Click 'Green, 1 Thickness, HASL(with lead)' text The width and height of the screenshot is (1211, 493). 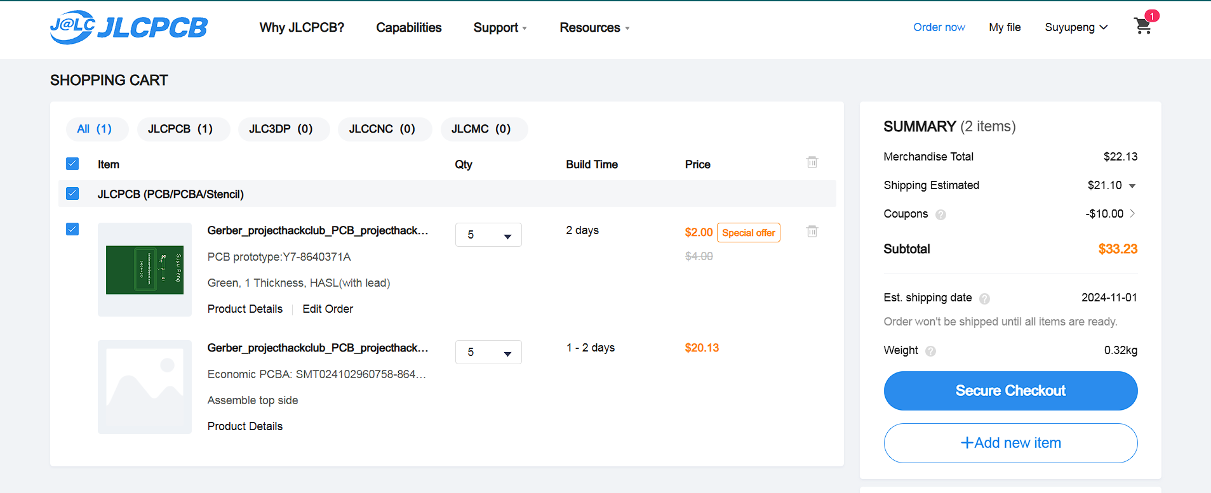pyautogui.click(x=298, y=283)
